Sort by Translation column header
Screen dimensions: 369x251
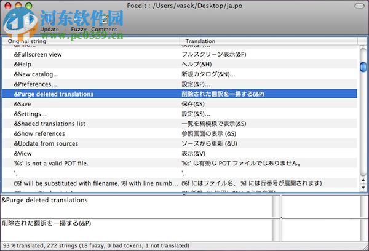pyautogui.click(x=269, y=41)
